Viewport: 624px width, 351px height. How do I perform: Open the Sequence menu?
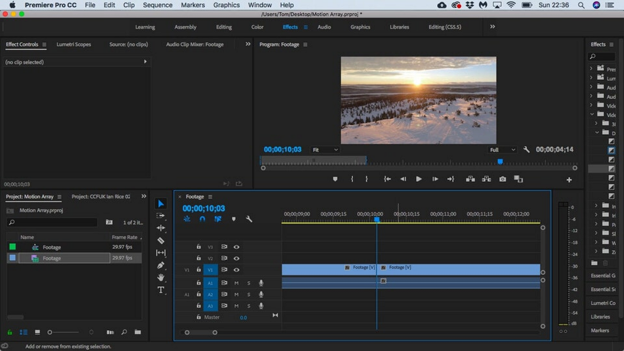pos(158,5)
